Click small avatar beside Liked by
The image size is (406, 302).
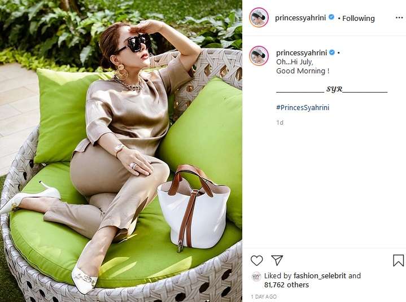coord(256,277)
